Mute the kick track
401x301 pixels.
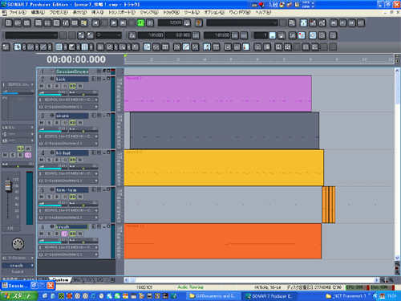click(42, 86)
